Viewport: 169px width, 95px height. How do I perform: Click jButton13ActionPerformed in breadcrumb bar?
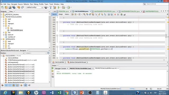click(78, 62)
